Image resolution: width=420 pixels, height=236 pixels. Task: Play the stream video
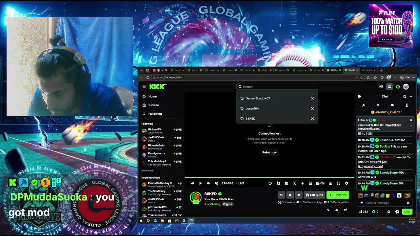(200, 183)
